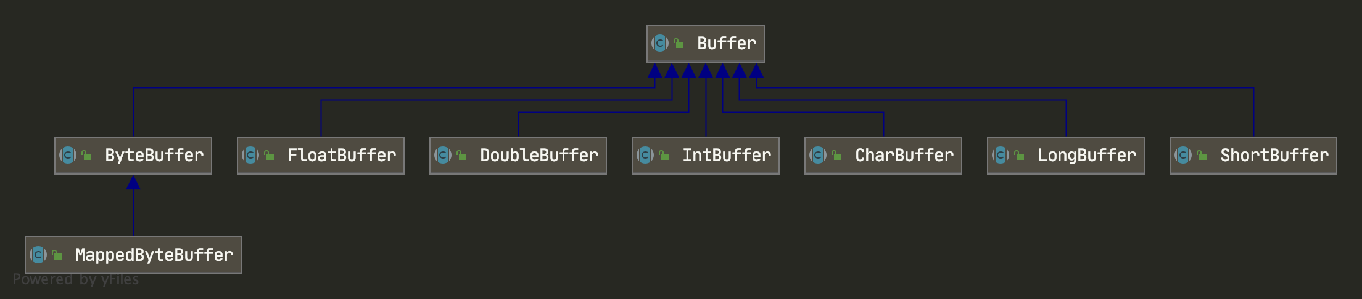This screenshot has height=299, width=1362.
Task: Select the LongBuffer class name text
Action: coord(1086,155)
